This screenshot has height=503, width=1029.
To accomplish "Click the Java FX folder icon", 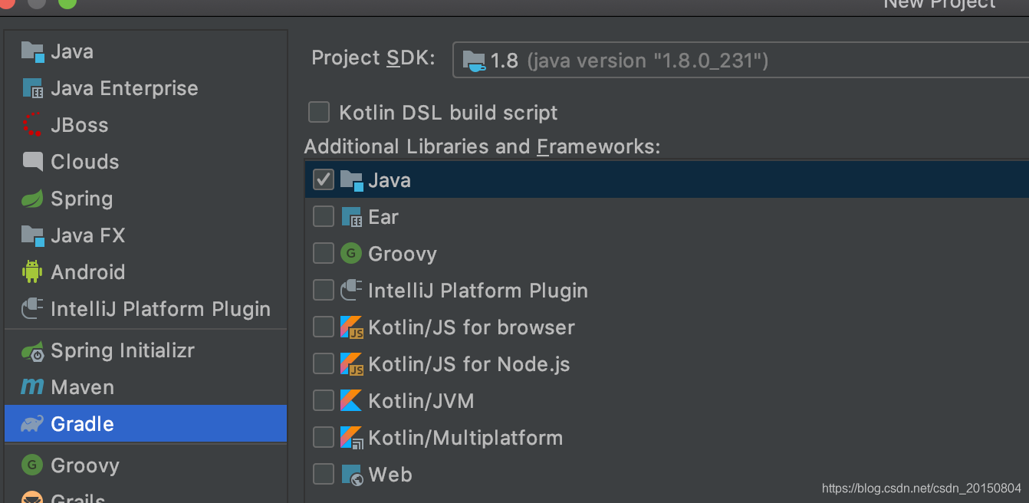I will click(x=32, y=235).
